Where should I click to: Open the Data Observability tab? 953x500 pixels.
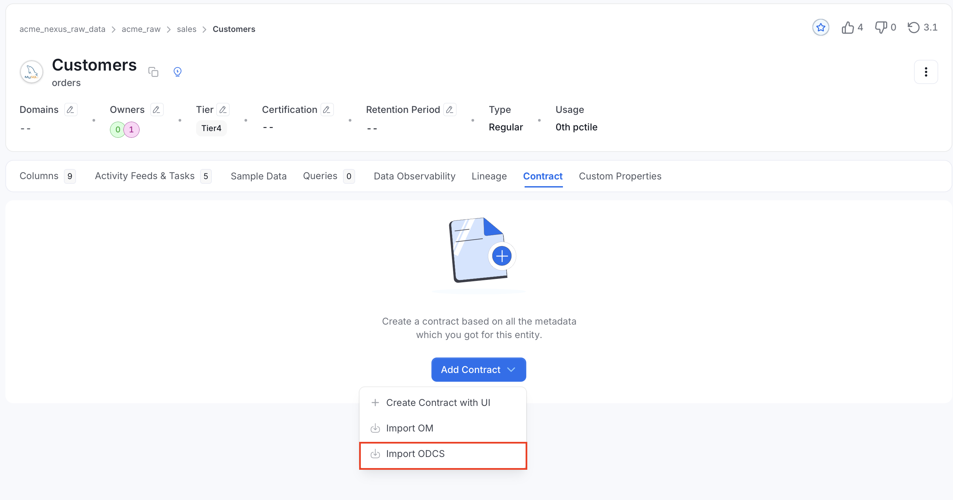click(x=414, y=176)
